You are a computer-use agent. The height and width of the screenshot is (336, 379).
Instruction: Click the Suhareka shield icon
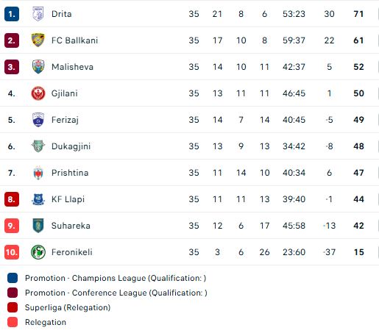pos(38,226)
